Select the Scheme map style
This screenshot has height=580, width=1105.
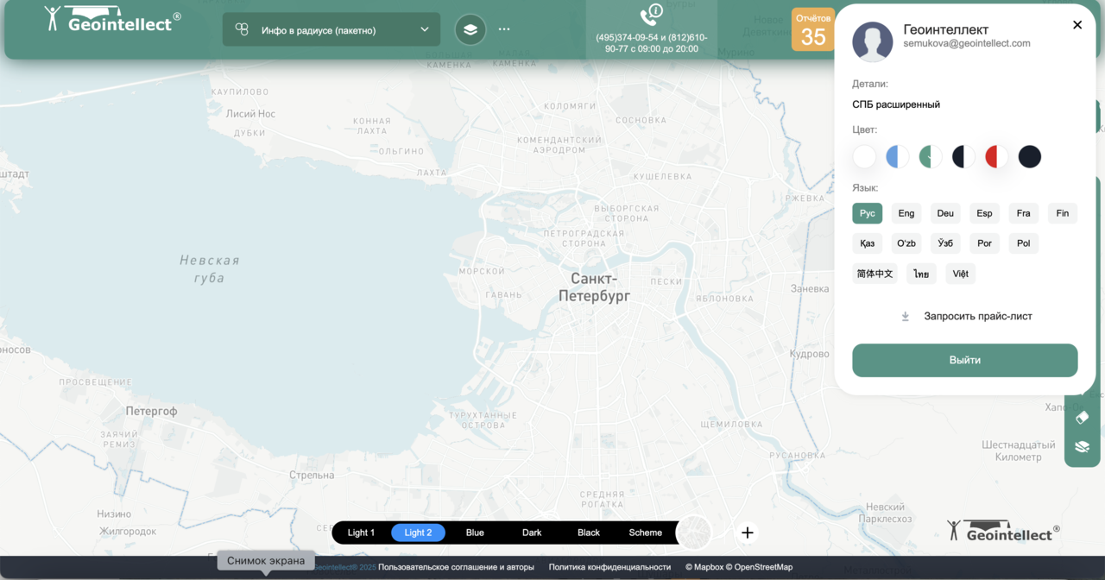click(645, 533)
